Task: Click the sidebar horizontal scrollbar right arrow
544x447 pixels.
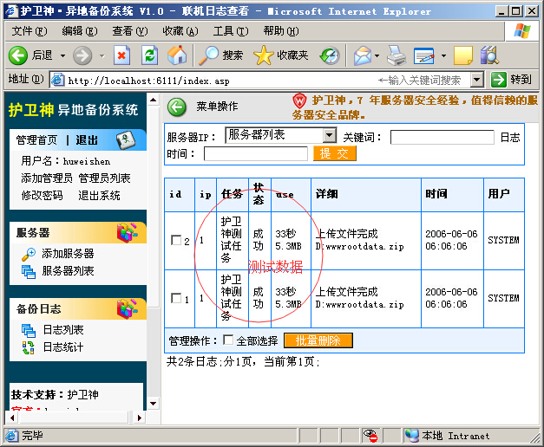Action: coord(139,418)
